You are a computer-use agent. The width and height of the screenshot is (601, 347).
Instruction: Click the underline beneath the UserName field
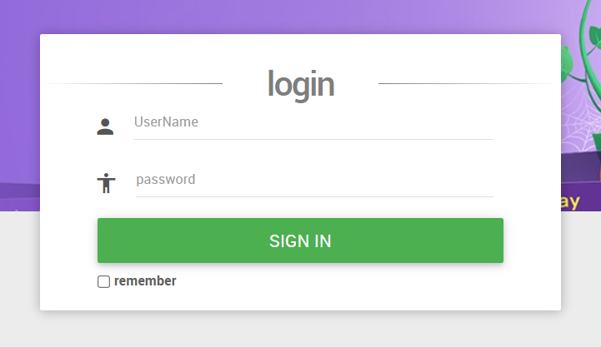point(313,139)
